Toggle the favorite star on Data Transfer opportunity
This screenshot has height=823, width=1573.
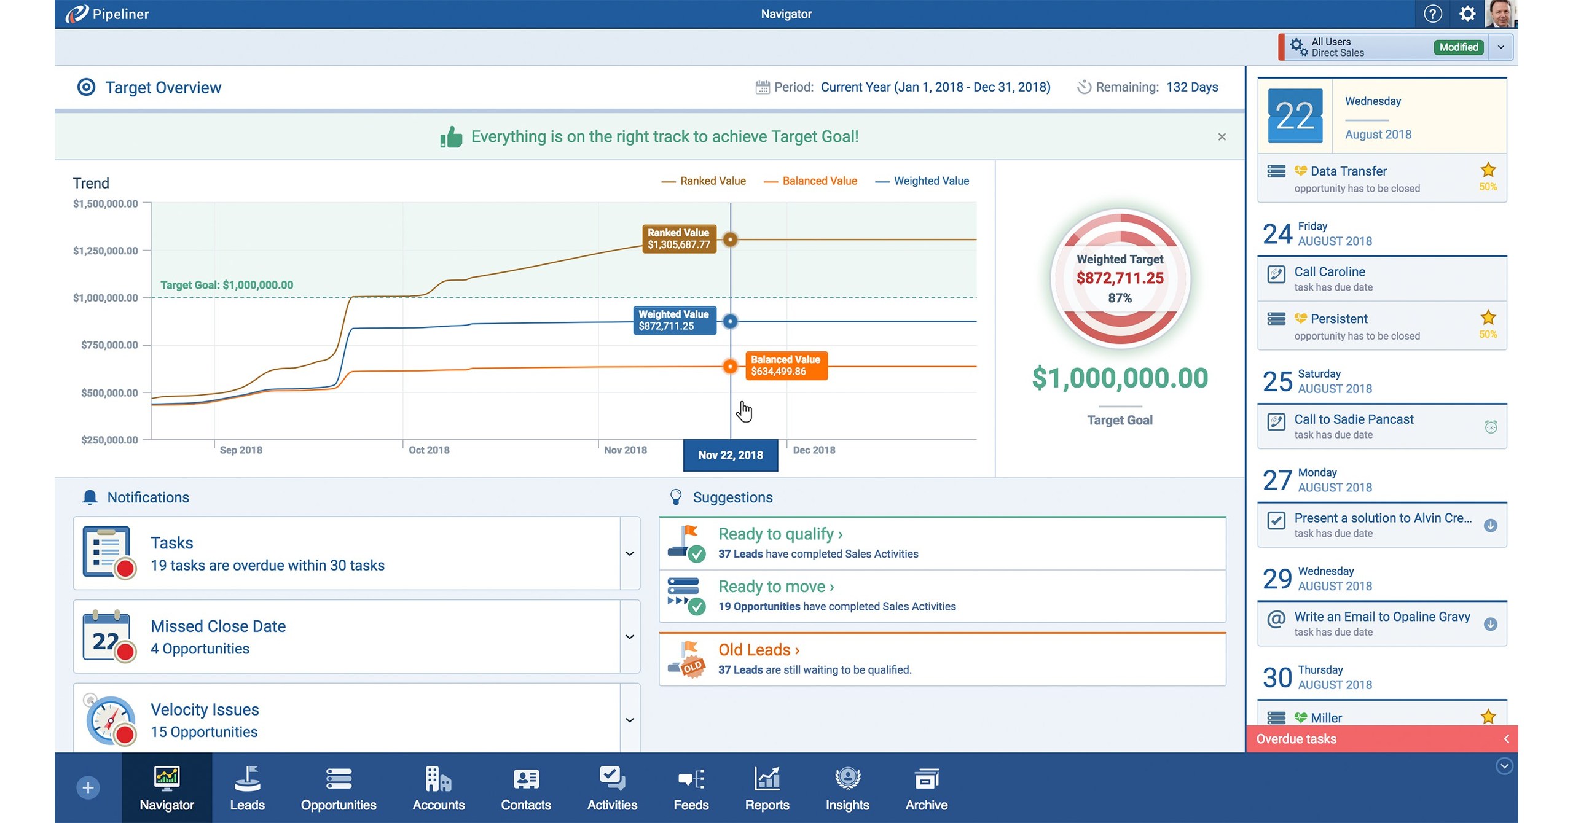coord(1488,170)
